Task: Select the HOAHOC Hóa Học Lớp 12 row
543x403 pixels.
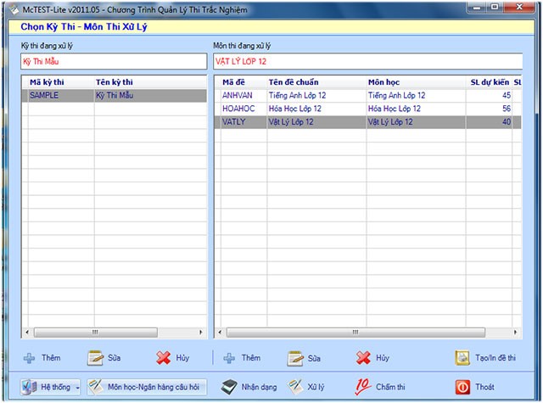Action: point(365,109)
